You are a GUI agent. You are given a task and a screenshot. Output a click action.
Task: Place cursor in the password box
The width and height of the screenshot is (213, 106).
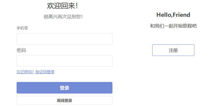(x=65, y=61)
